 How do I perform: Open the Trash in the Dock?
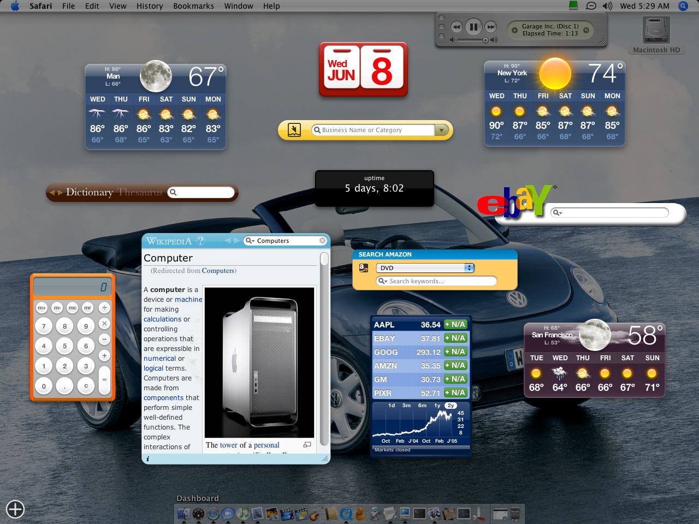514,514
